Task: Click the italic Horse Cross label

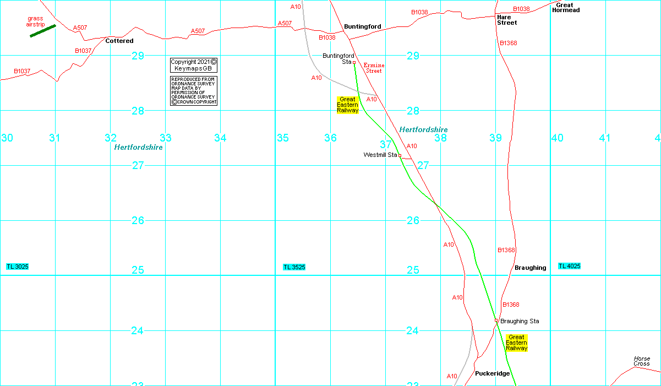Action: tap(641, 361)
